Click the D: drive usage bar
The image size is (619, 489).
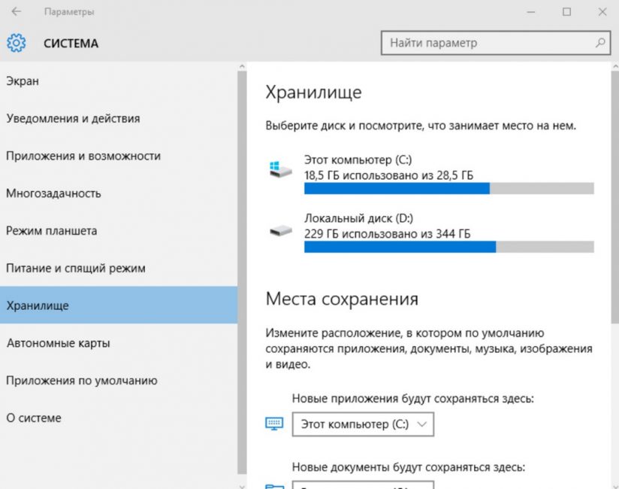pyautogui.click(x=449, y=247)
